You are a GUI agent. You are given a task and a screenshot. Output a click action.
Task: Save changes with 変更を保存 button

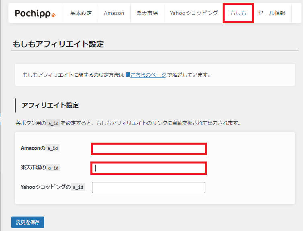pos(28,222)
